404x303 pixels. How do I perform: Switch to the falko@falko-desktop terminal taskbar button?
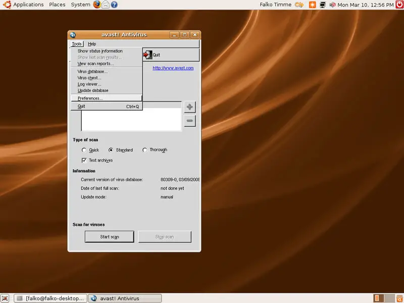click(x=50, y=298)
